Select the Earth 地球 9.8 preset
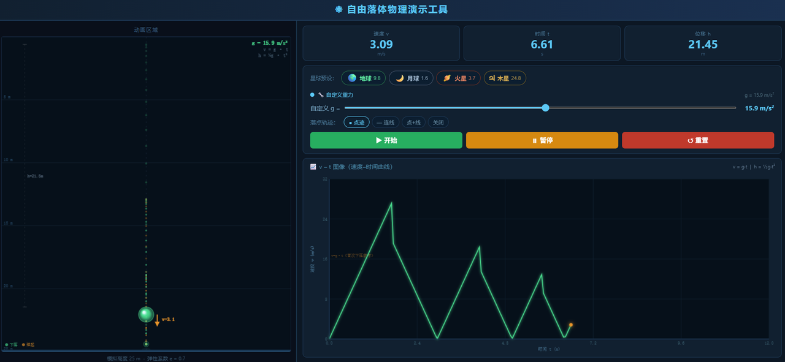The width and height of the screenshot is (785, 362). pyautogui.click(x=363, y=78)
